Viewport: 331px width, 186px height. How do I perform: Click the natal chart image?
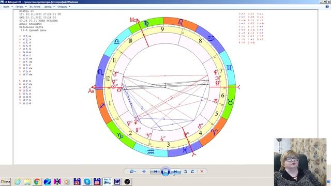click(165, 87)
